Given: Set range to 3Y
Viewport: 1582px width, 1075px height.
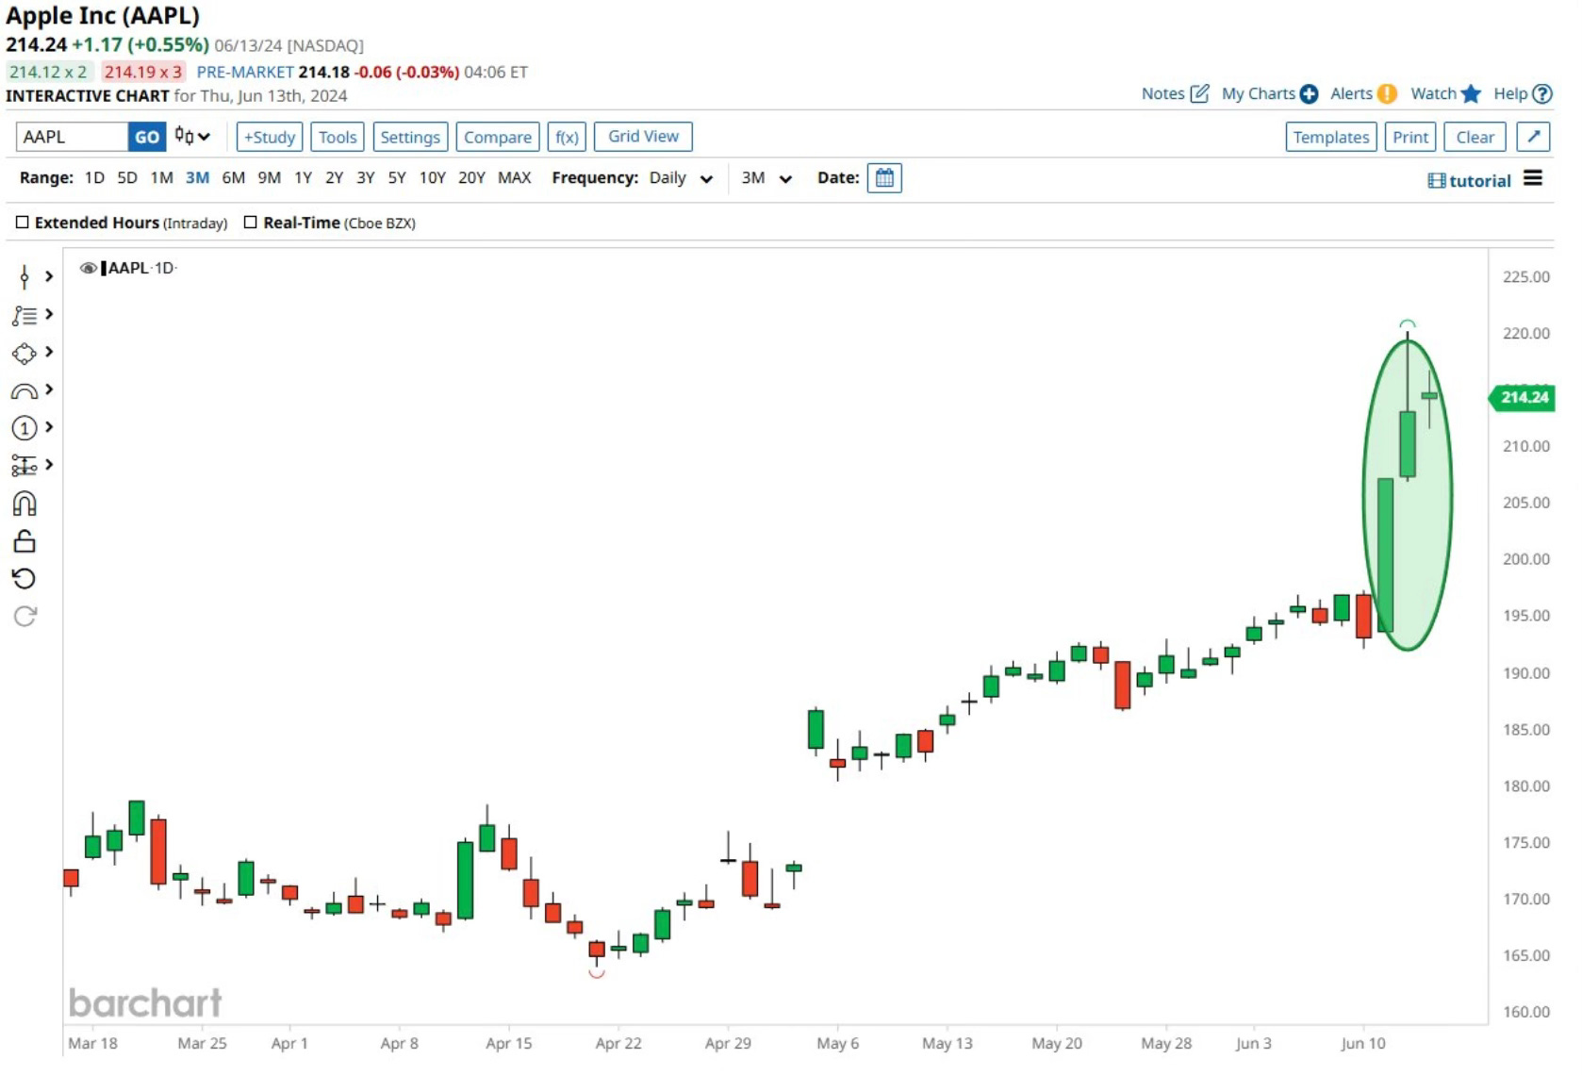Looking at the screenshot, I should pos(366,177).
